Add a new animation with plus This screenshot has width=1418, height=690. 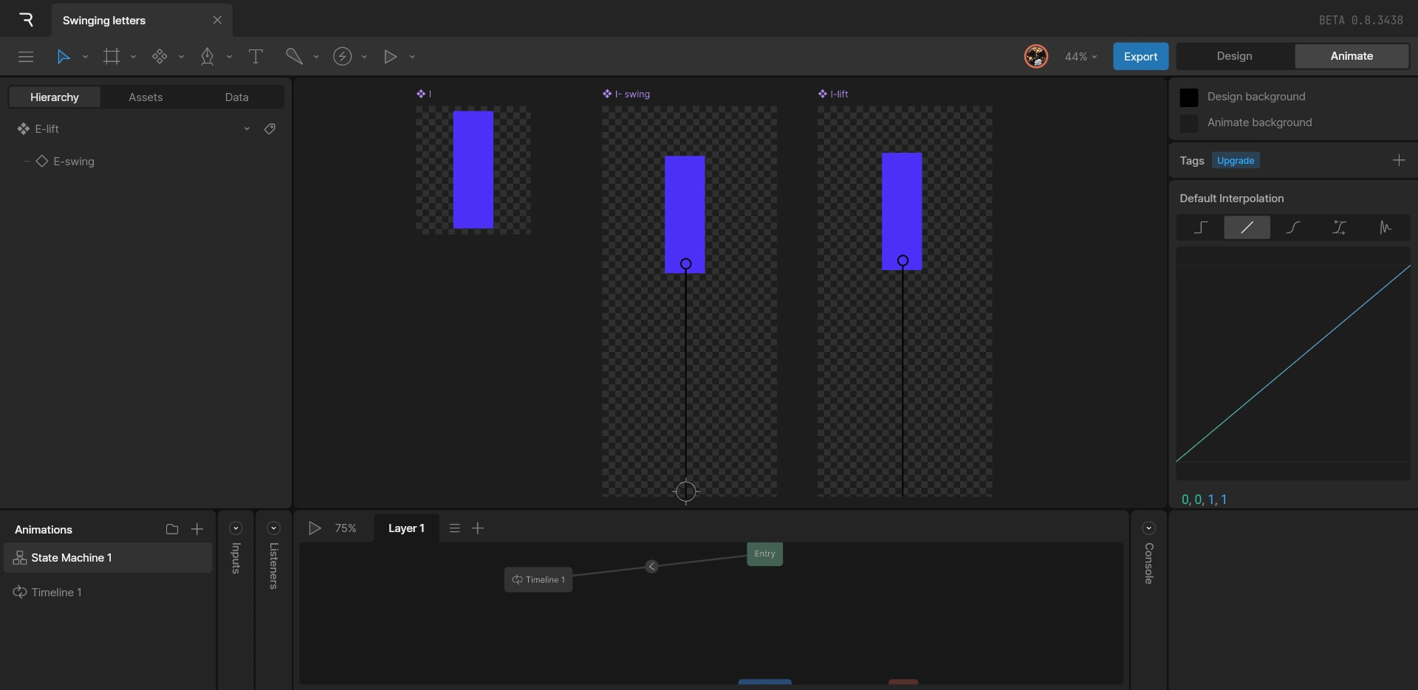pos(197,529)
